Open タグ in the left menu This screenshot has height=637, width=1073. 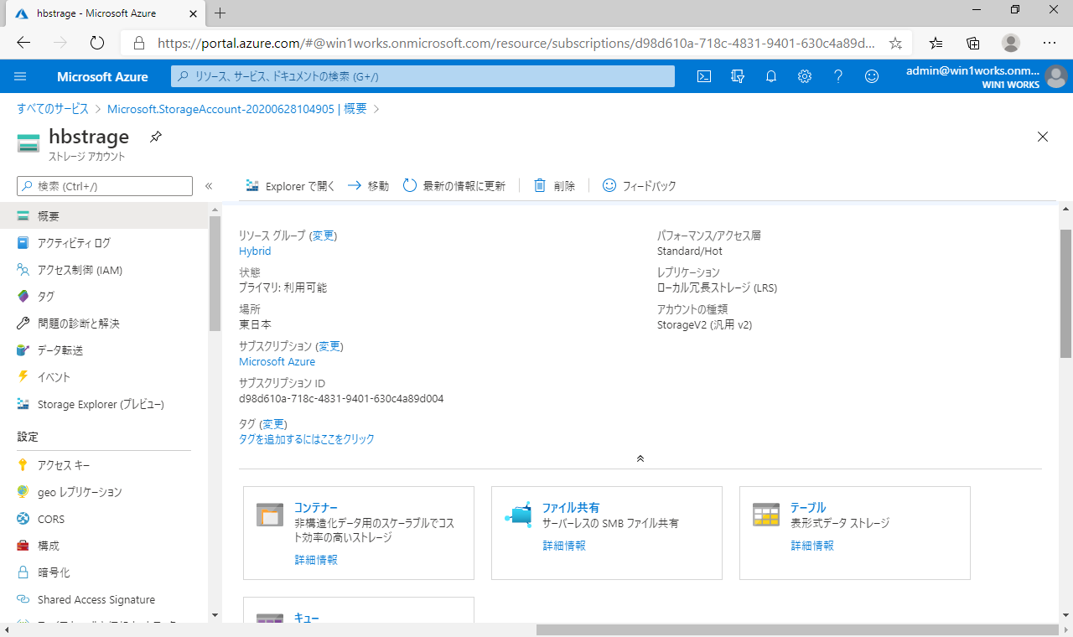point(104,297)
